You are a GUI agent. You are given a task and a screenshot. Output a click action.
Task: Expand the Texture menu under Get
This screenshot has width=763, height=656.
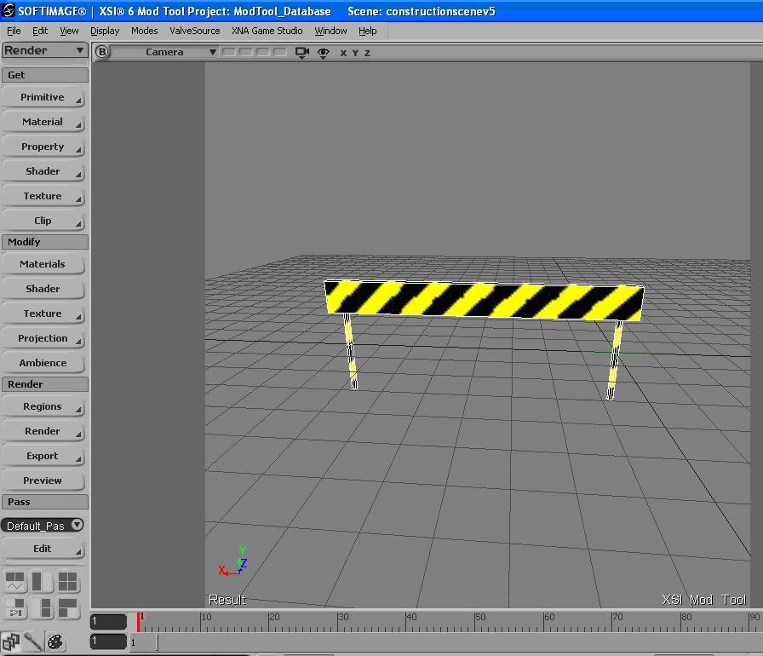(x=43, y=196)
